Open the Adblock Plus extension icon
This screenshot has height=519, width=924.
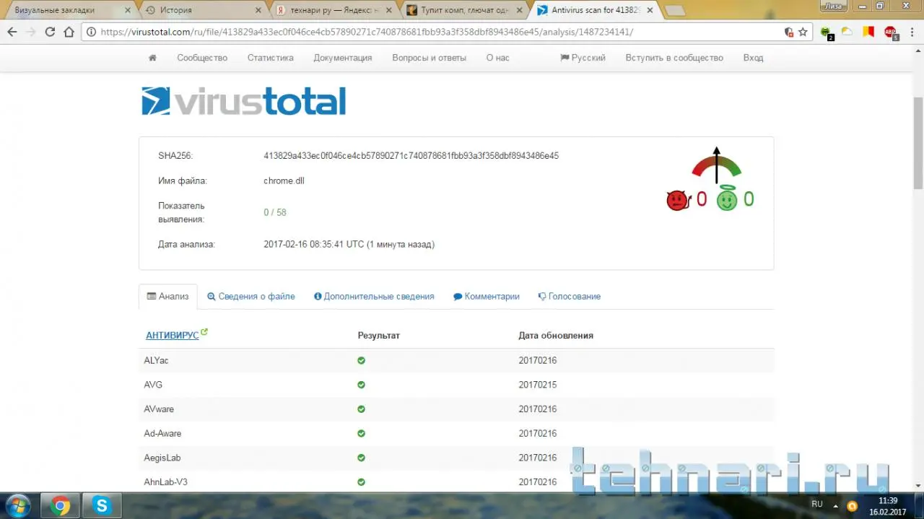tap(891, 32)
